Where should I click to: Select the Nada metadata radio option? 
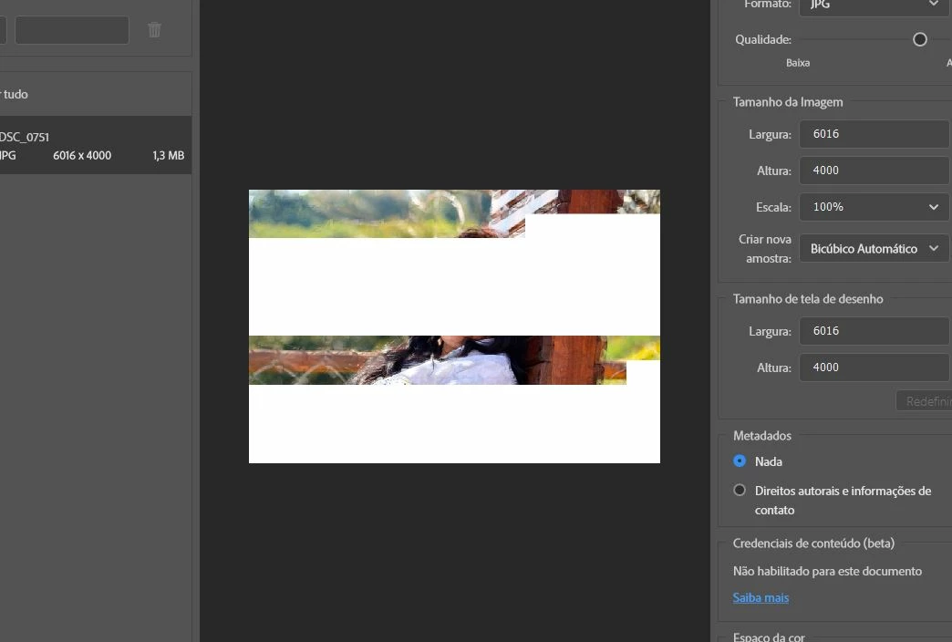(x=739, y=461)
